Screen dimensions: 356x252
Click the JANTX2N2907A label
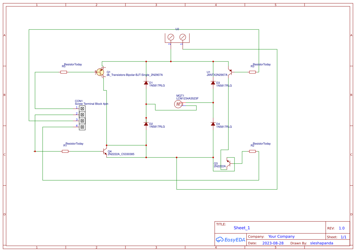[x=217, y=75]
